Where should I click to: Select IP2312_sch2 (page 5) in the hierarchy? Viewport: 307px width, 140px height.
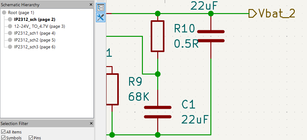tap(35, 40)
